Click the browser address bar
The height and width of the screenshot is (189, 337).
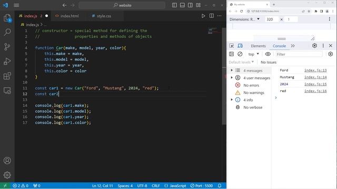[x=273, y=11]
